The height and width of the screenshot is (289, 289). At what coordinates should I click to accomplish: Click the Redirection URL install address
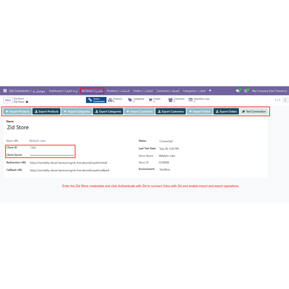[69, 163]
